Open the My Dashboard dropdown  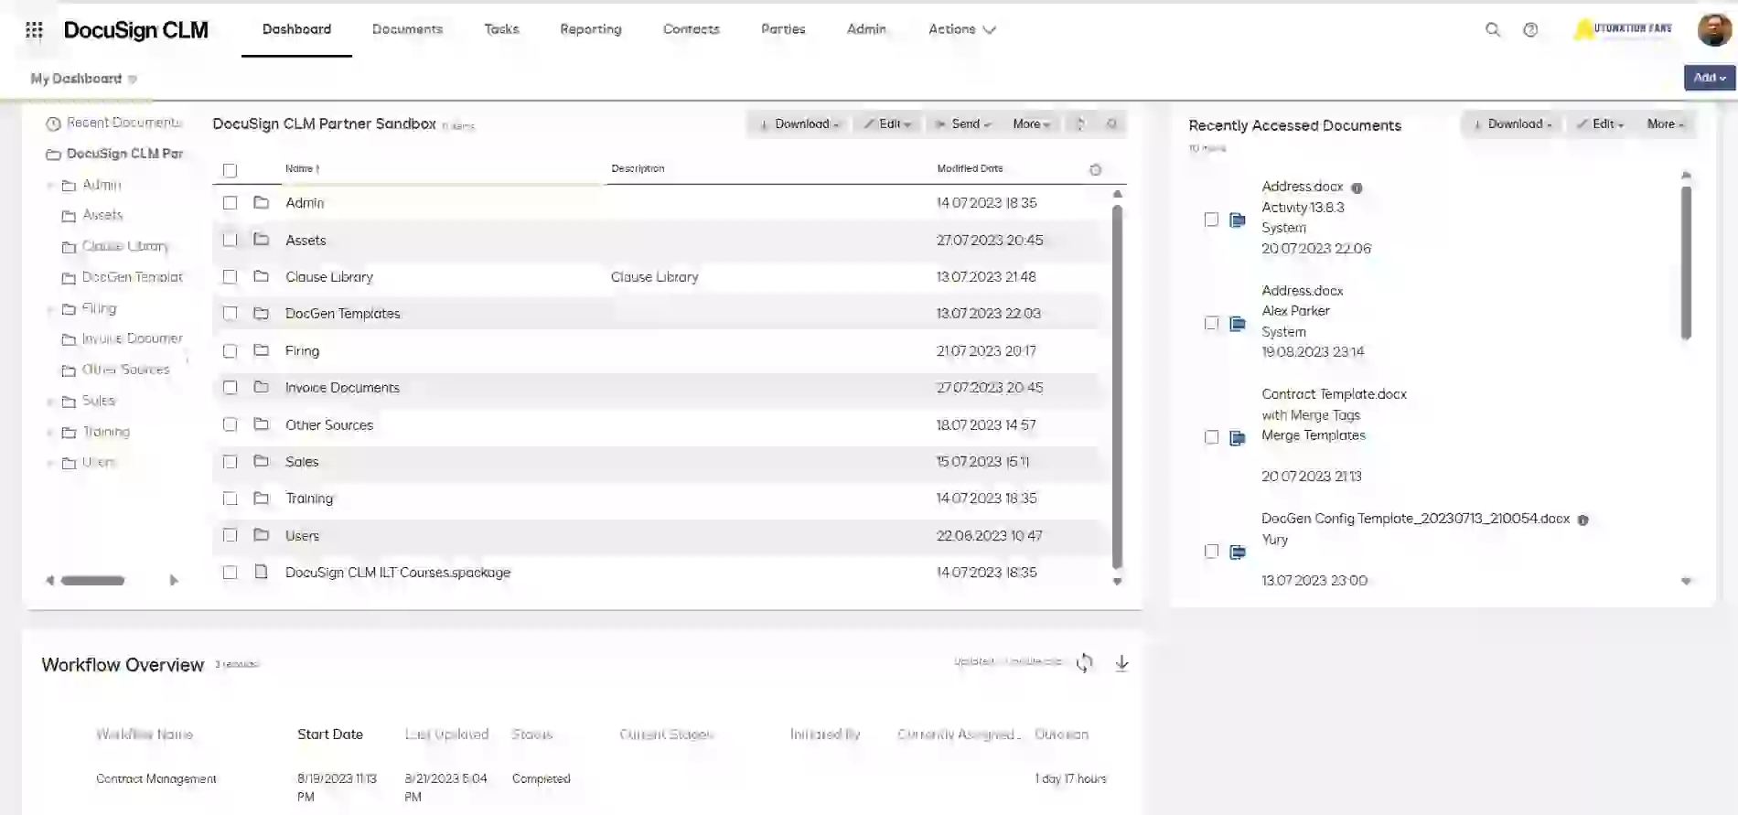[83, 79]
